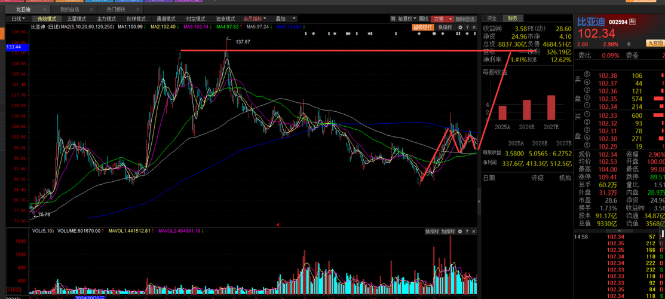
Task: Click the MA1:100.99 indicator value
Action: coord(131,27)
